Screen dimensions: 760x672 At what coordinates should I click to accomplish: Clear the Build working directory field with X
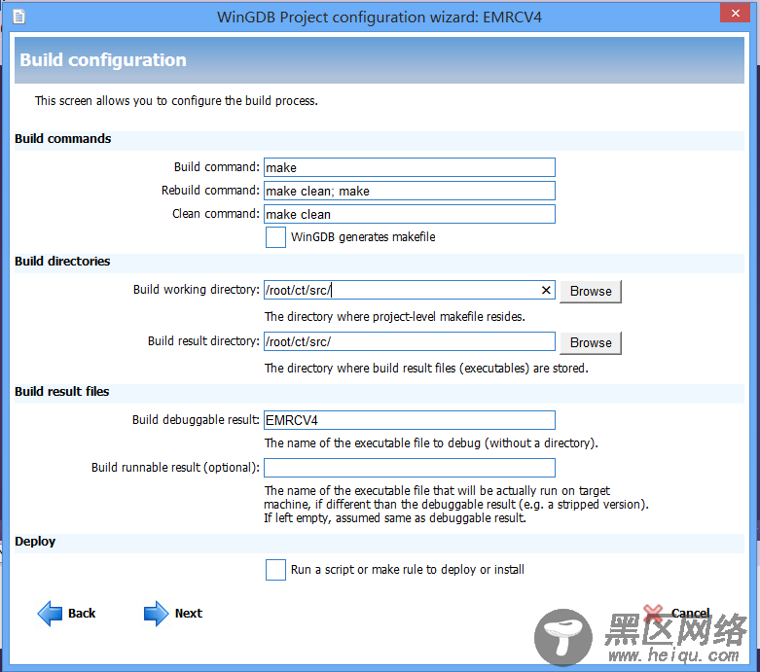[x=546, y=290]
